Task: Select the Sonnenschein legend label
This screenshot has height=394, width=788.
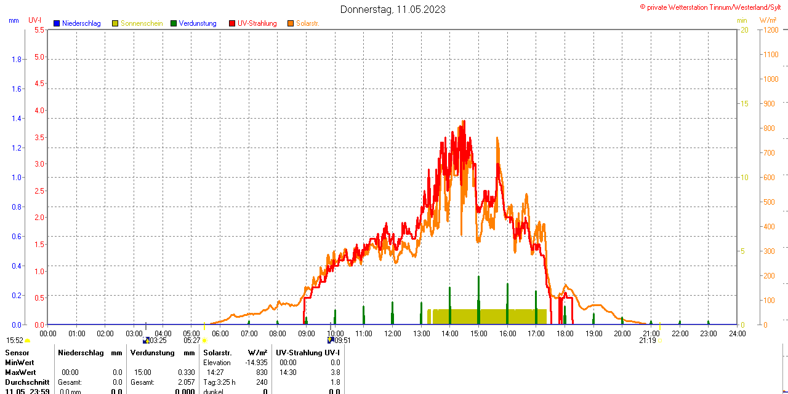Action: tap(142, 23)
